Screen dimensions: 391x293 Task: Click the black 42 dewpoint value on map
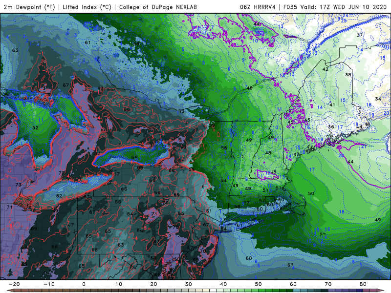click(325, 69)
